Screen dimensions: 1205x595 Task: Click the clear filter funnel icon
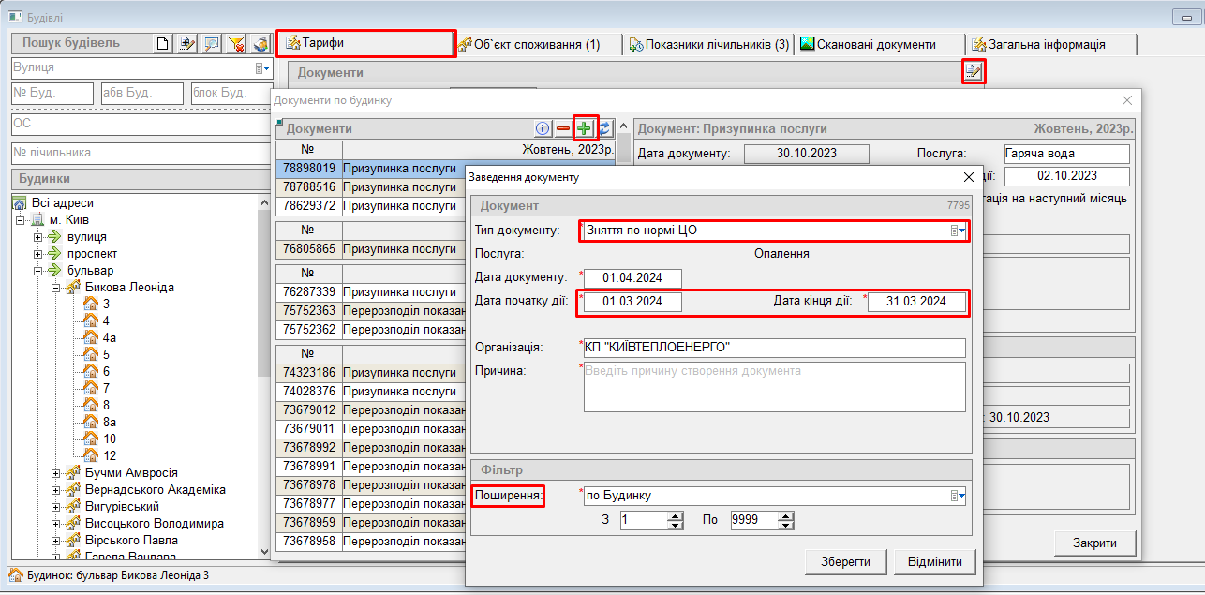point(237,43)
